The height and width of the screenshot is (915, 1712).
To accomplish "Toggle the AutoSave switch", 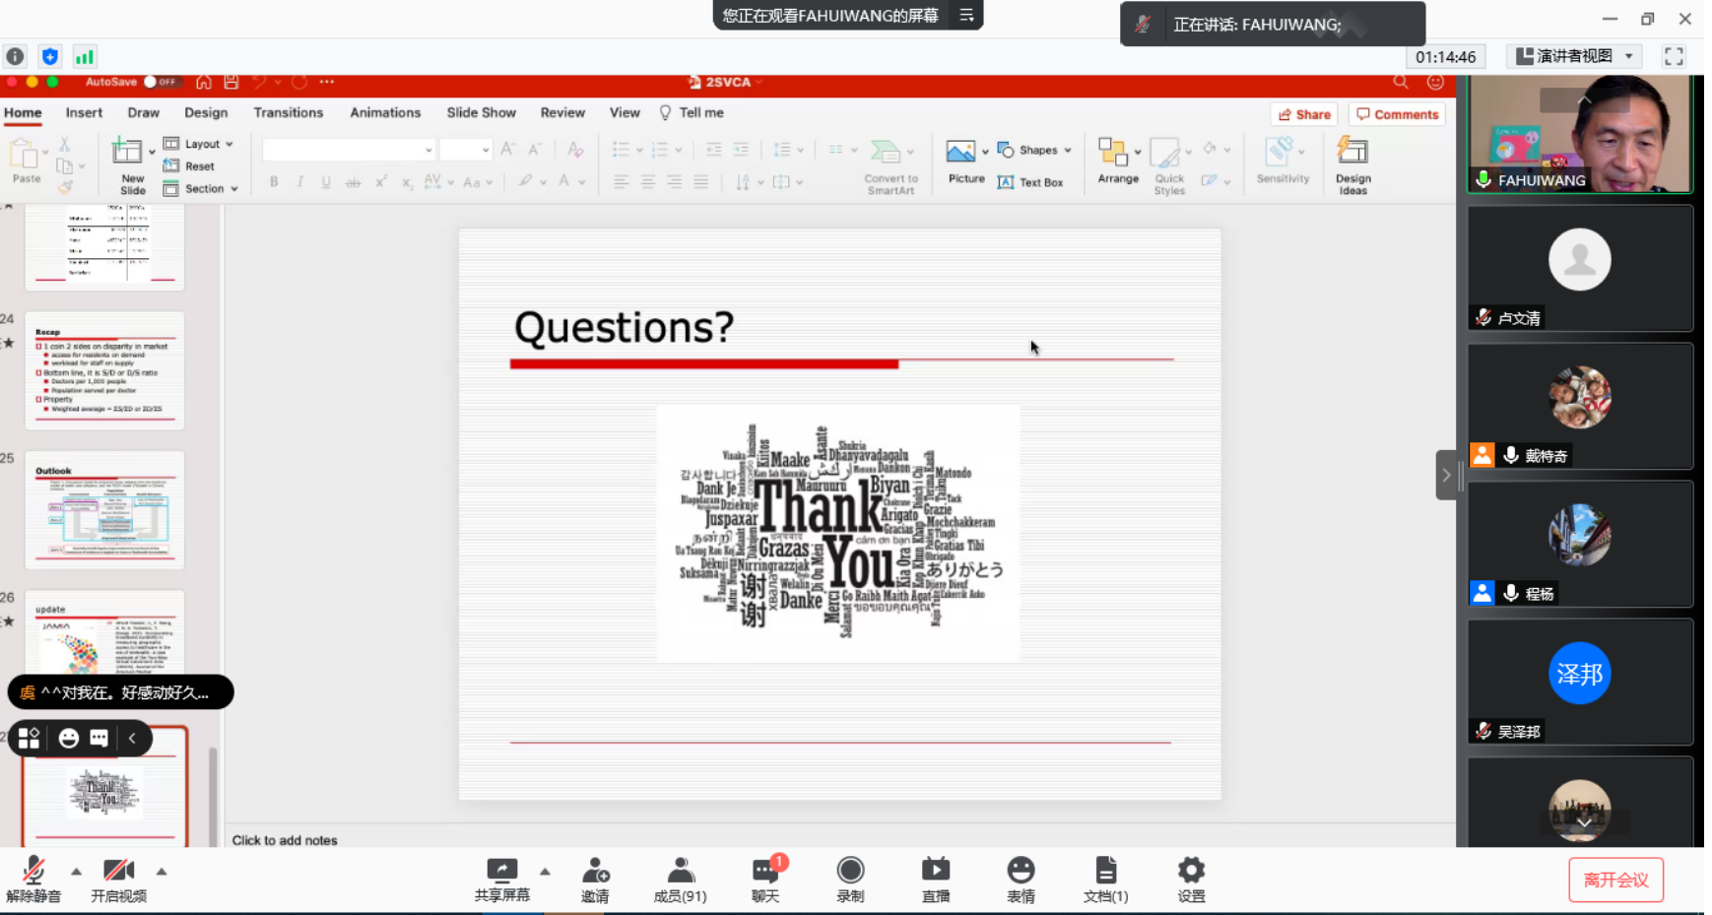I will [161, 82].
